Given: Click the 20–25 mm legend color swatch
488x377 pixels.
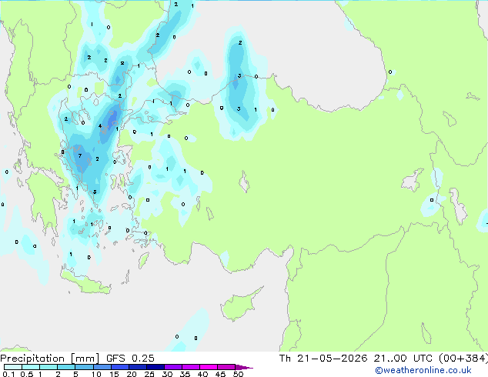Looking at the screenshot, I should pos(137,367).
